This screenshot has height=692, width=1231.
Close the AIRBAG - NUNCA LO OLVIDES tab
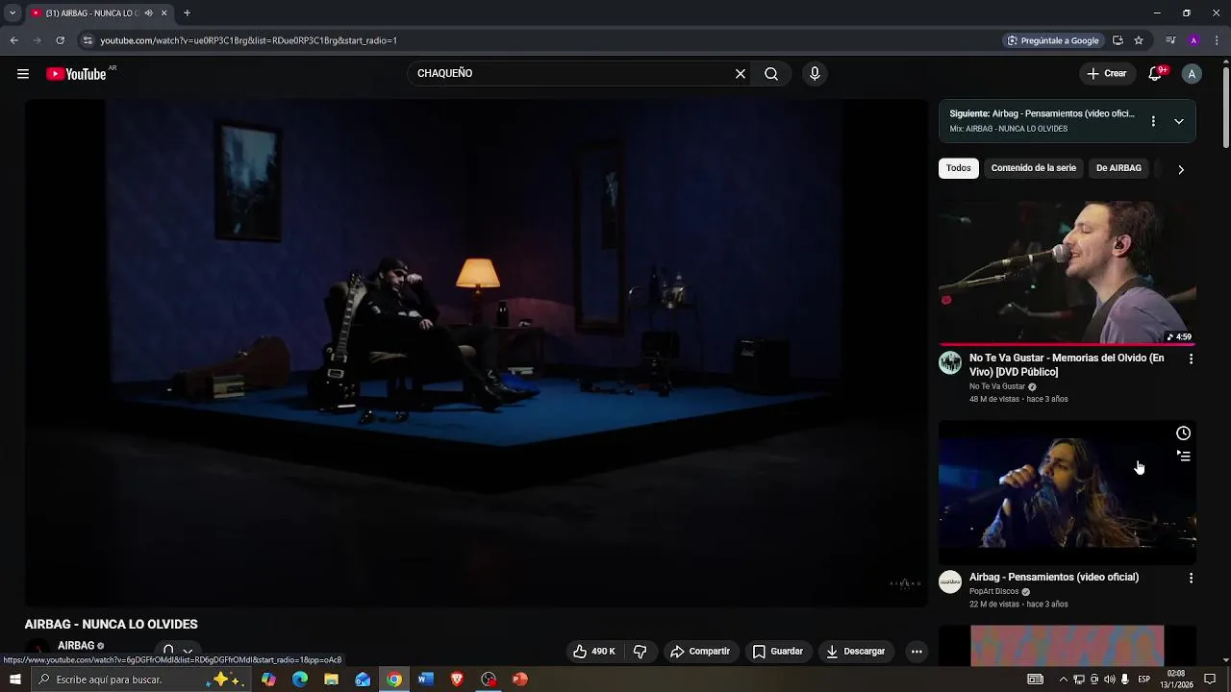163,13
